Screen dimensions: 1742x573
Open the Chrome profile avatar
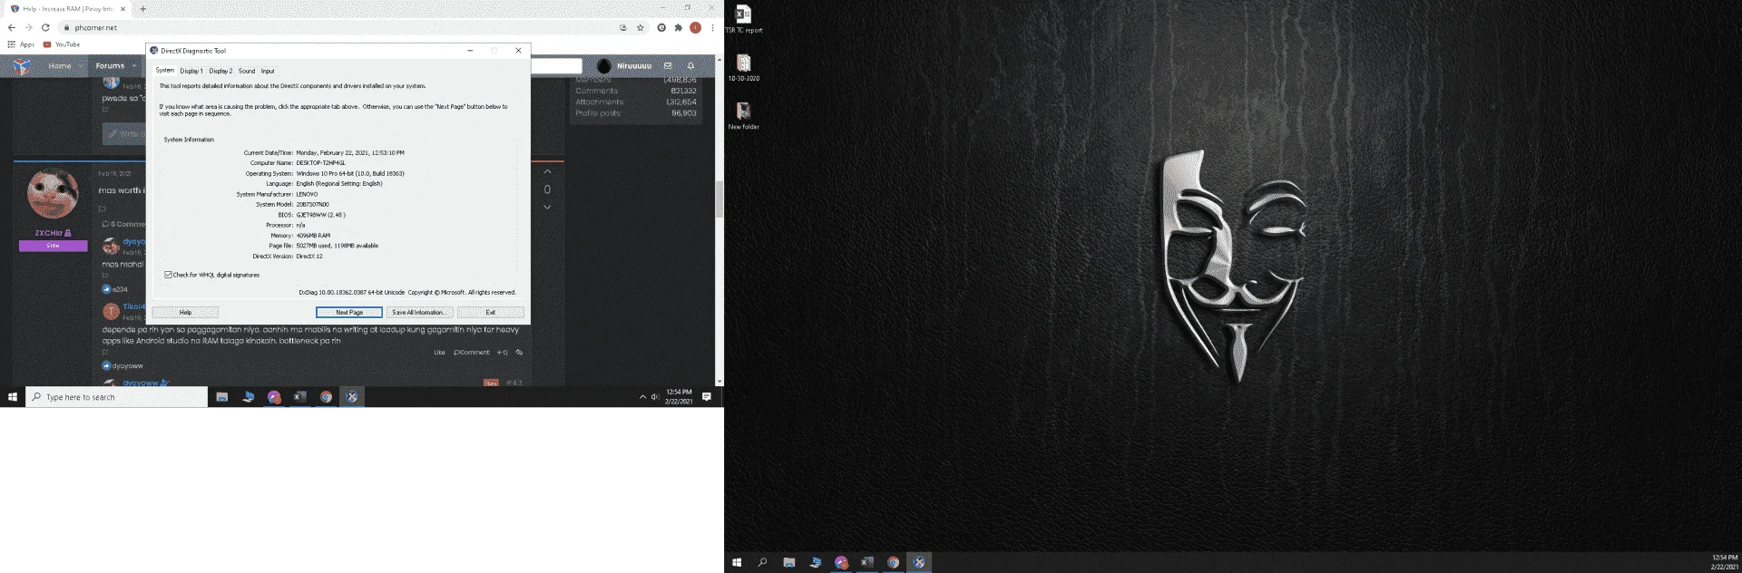[x=695, y=27]
